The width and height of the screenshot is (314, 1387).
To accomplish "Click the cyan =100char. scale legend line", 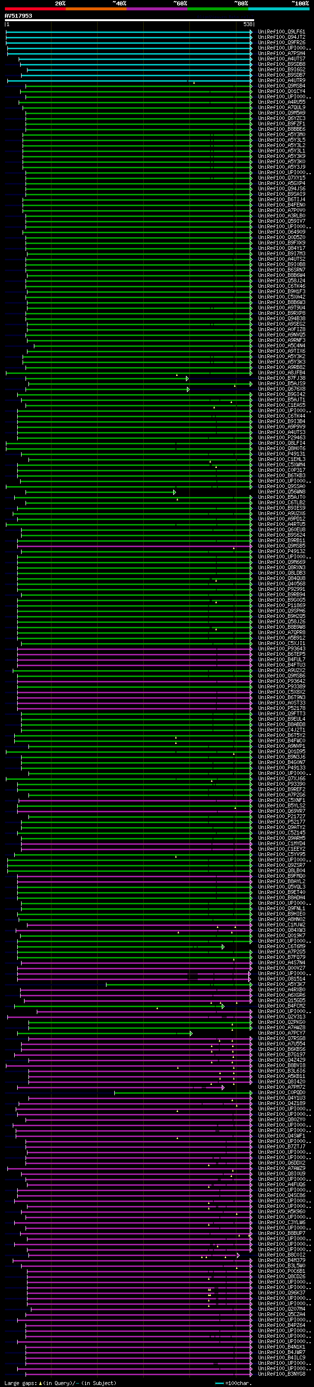I will click(219, 1383).
